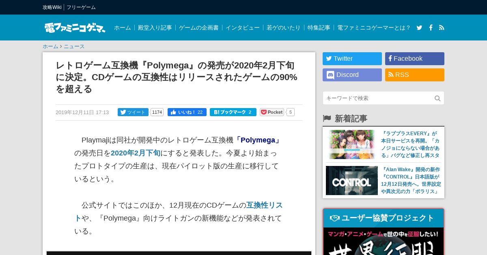Open sidebar Discord button
The height and width of the screenshot is (255, 487).
(352, 75)
